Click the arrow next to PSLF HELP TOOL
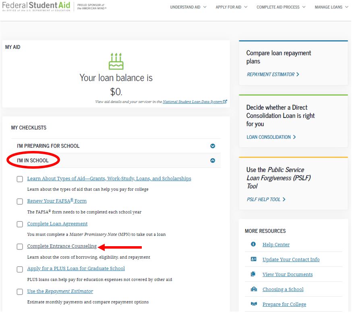Image resolution: width=352 pixels, height=314 pixels. click(x=284, y=199)
